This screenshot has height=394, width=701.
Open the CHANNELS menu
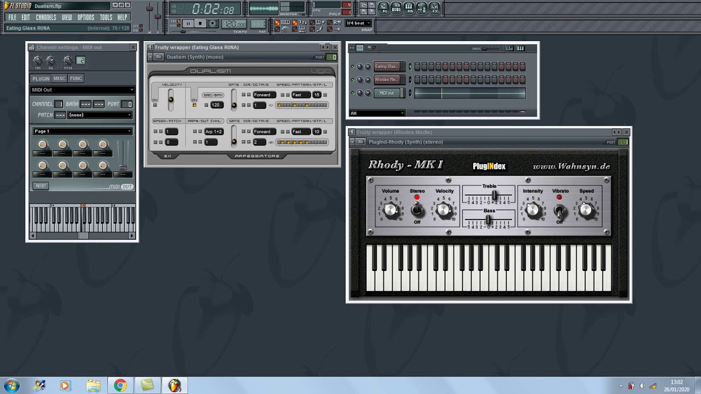point(46,18)
